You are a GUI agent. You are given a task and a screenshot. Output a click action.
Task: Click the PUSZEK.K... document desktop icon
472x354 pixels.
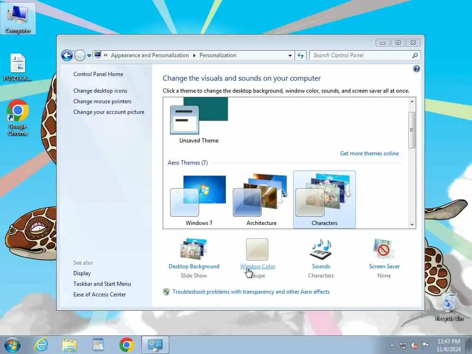pyautogui.click(x=18, y=67)
